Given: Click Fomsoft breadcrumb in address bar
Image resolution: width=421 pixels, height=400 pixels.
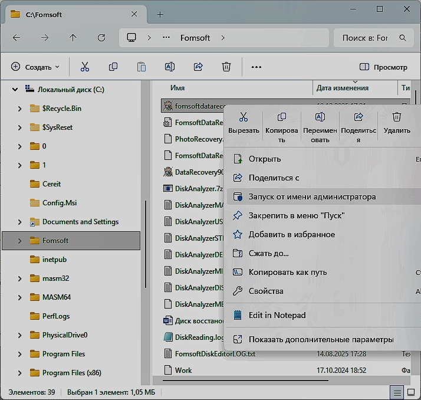Looking at the screenshot, I should click(195, 38).
